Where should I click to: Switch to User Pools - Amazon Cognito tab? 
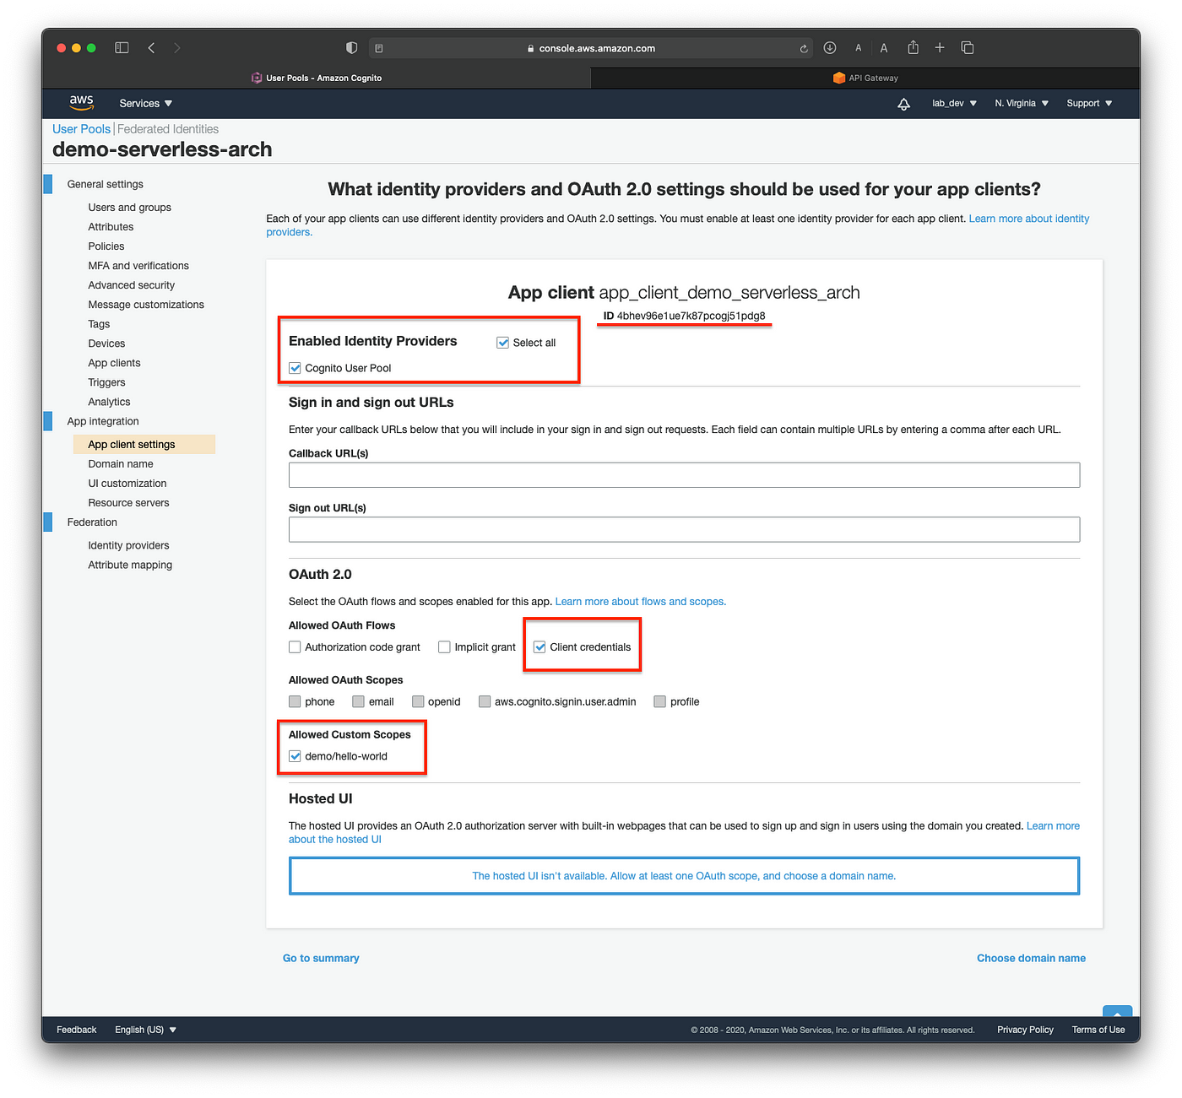317,78
